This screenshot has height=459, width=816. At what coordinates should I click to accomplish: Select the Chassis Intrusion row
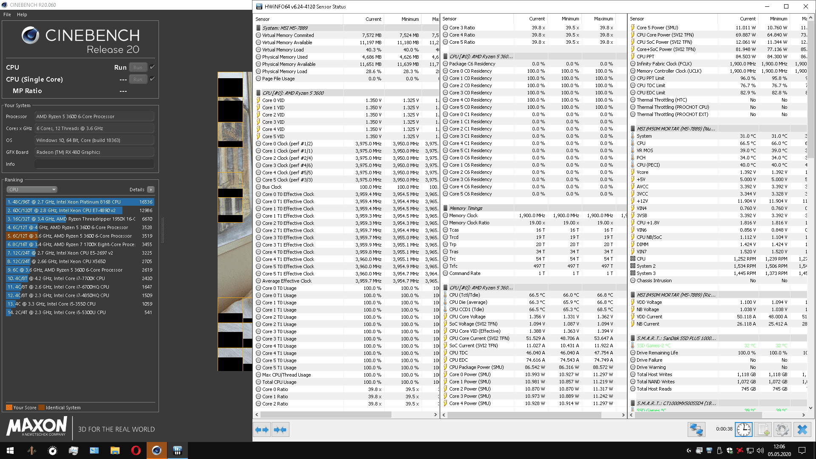pyautogui.click(x=718, y=280)
